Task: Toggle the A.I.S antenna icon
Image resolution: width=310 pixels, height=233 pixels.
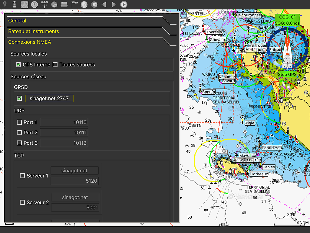Action: click(44, 4)
